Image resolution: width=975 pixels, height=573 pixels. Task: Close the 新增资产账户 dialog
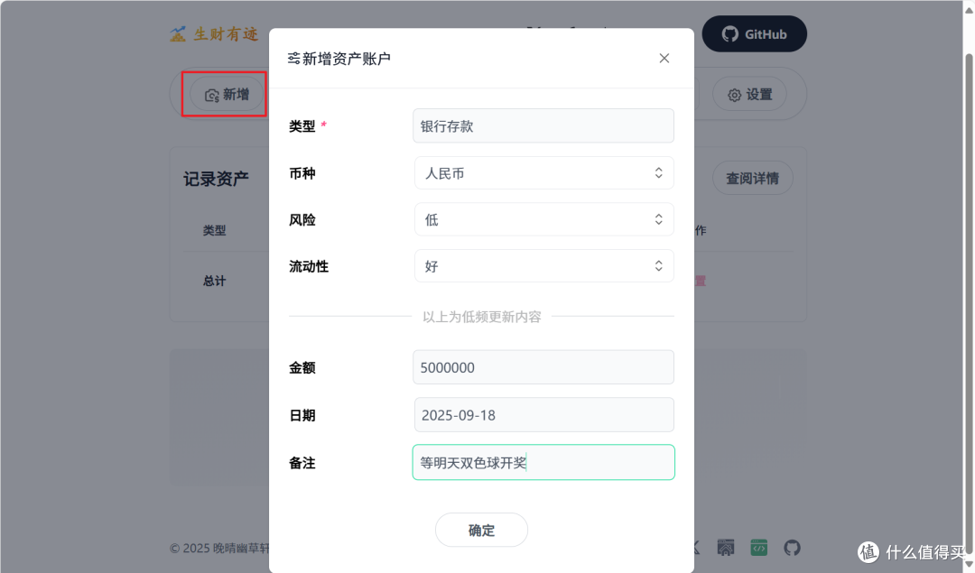[664, 59]
